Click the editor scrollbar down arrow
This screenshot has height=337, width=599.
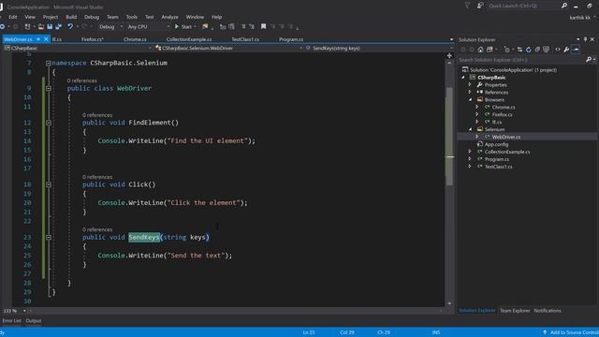click(449, 303)
